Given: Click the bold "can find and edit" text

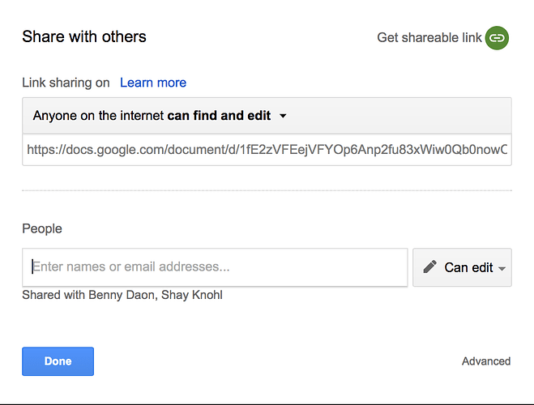Looking at the screenshot, I should pyautogui.click(x=219, y=116).
